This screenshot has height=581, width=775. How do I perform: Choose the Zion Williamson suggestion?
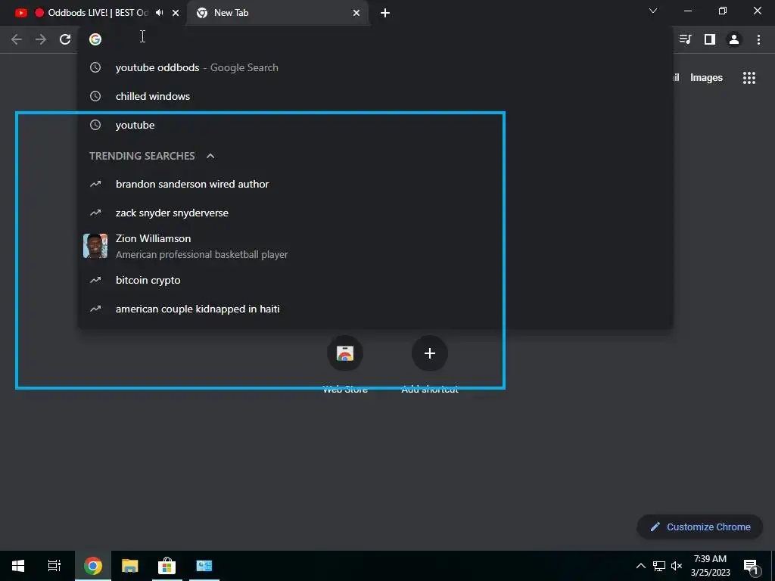point(375,246)
